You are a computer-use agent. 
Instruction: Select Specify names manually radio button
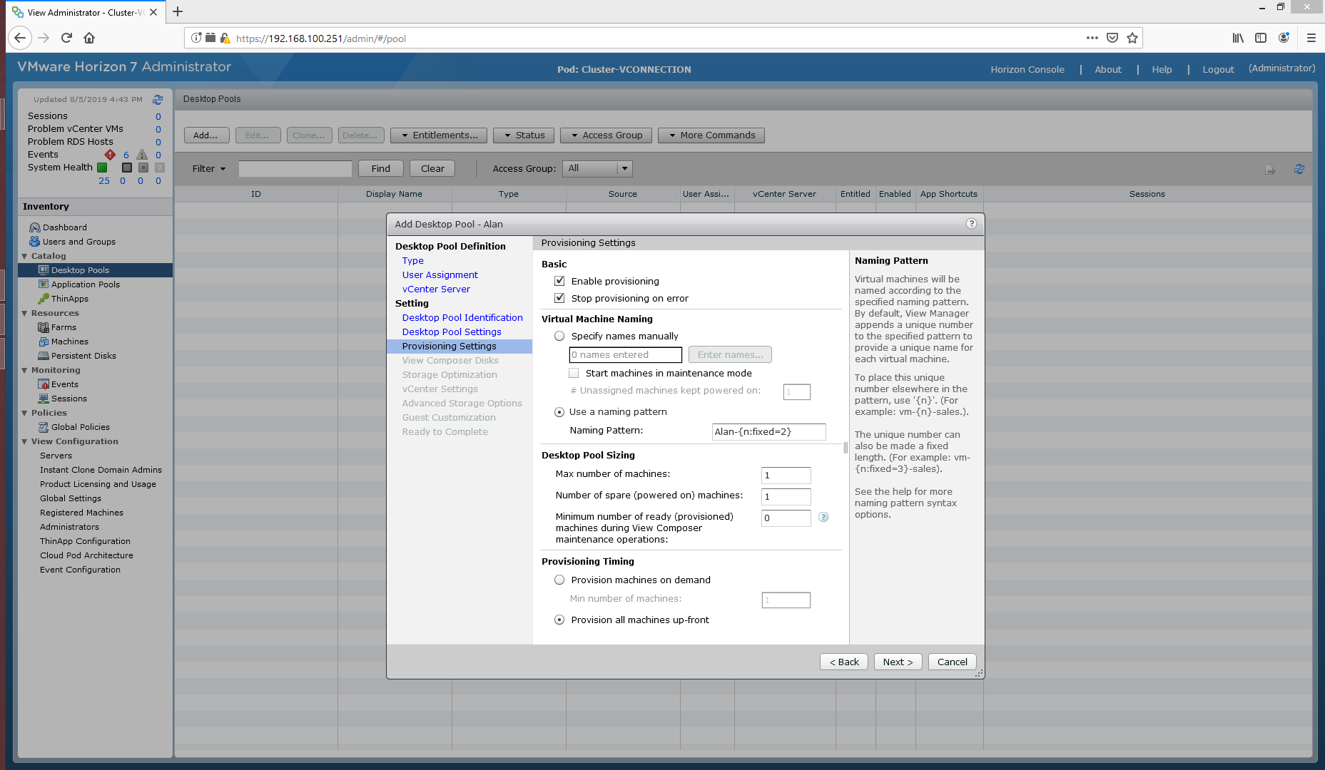[559, 336]
